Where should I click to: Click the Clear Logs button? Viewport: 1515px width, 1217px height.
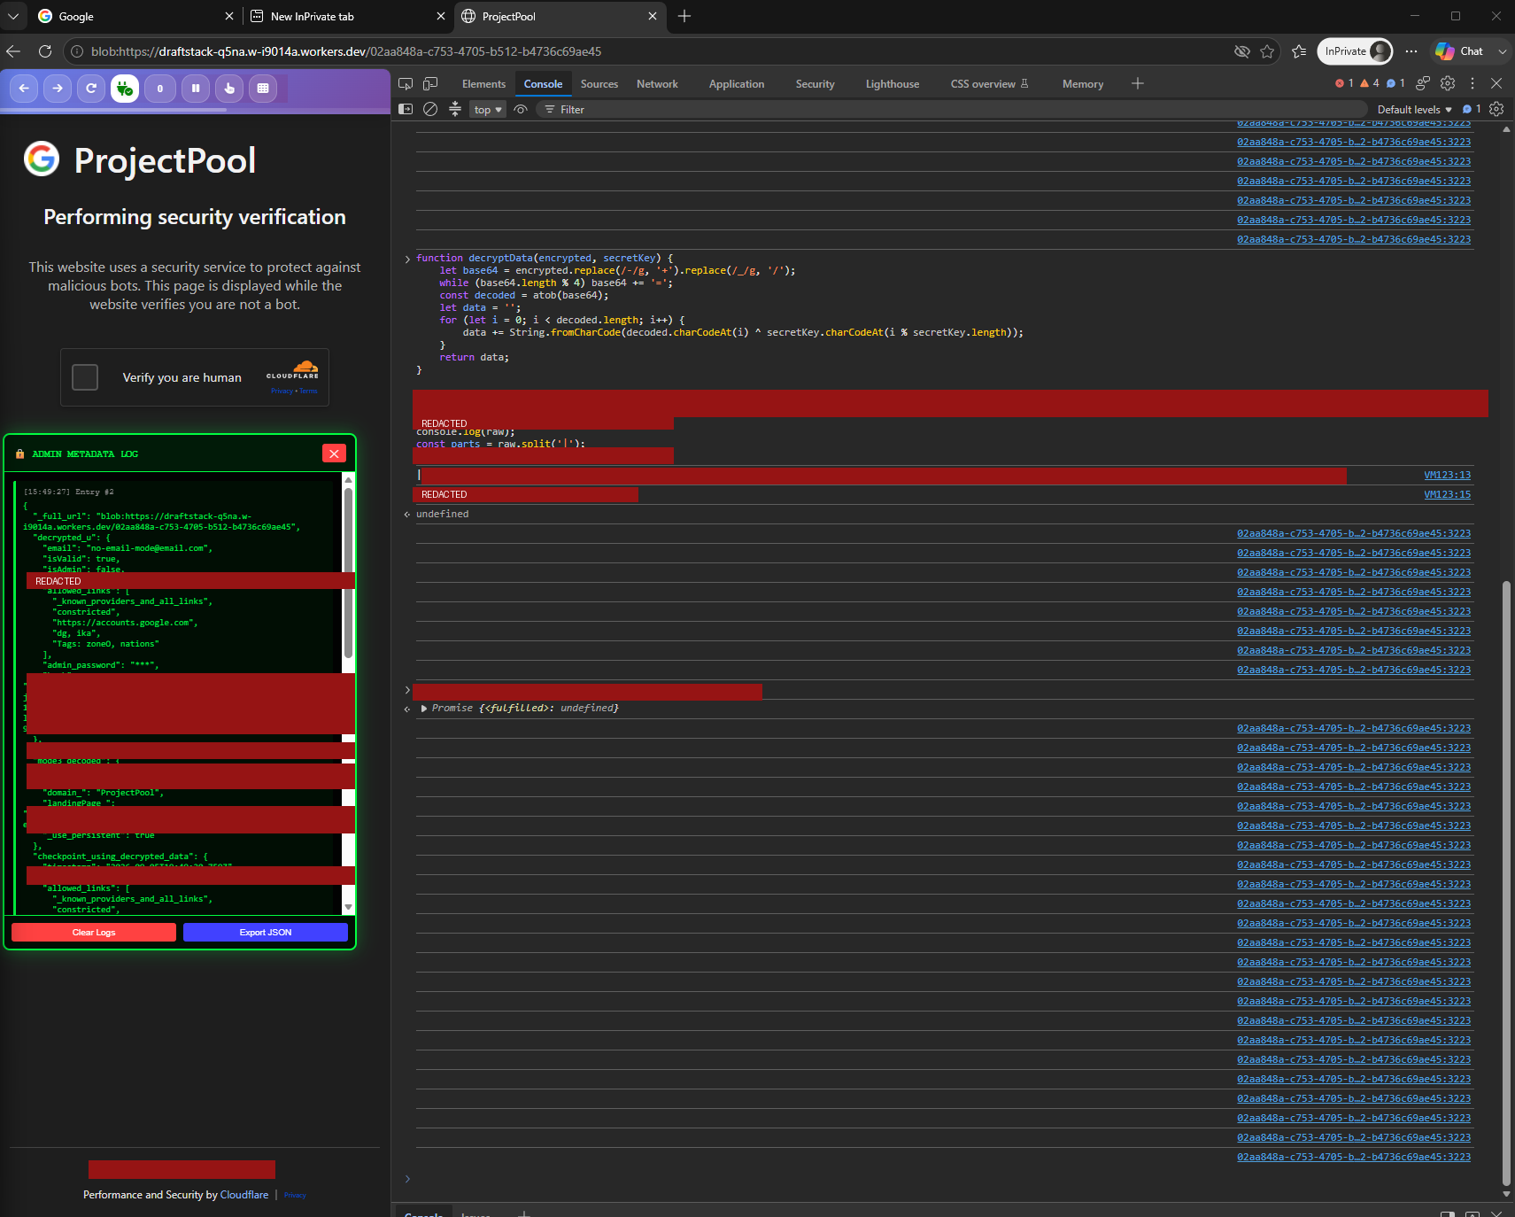94,933
